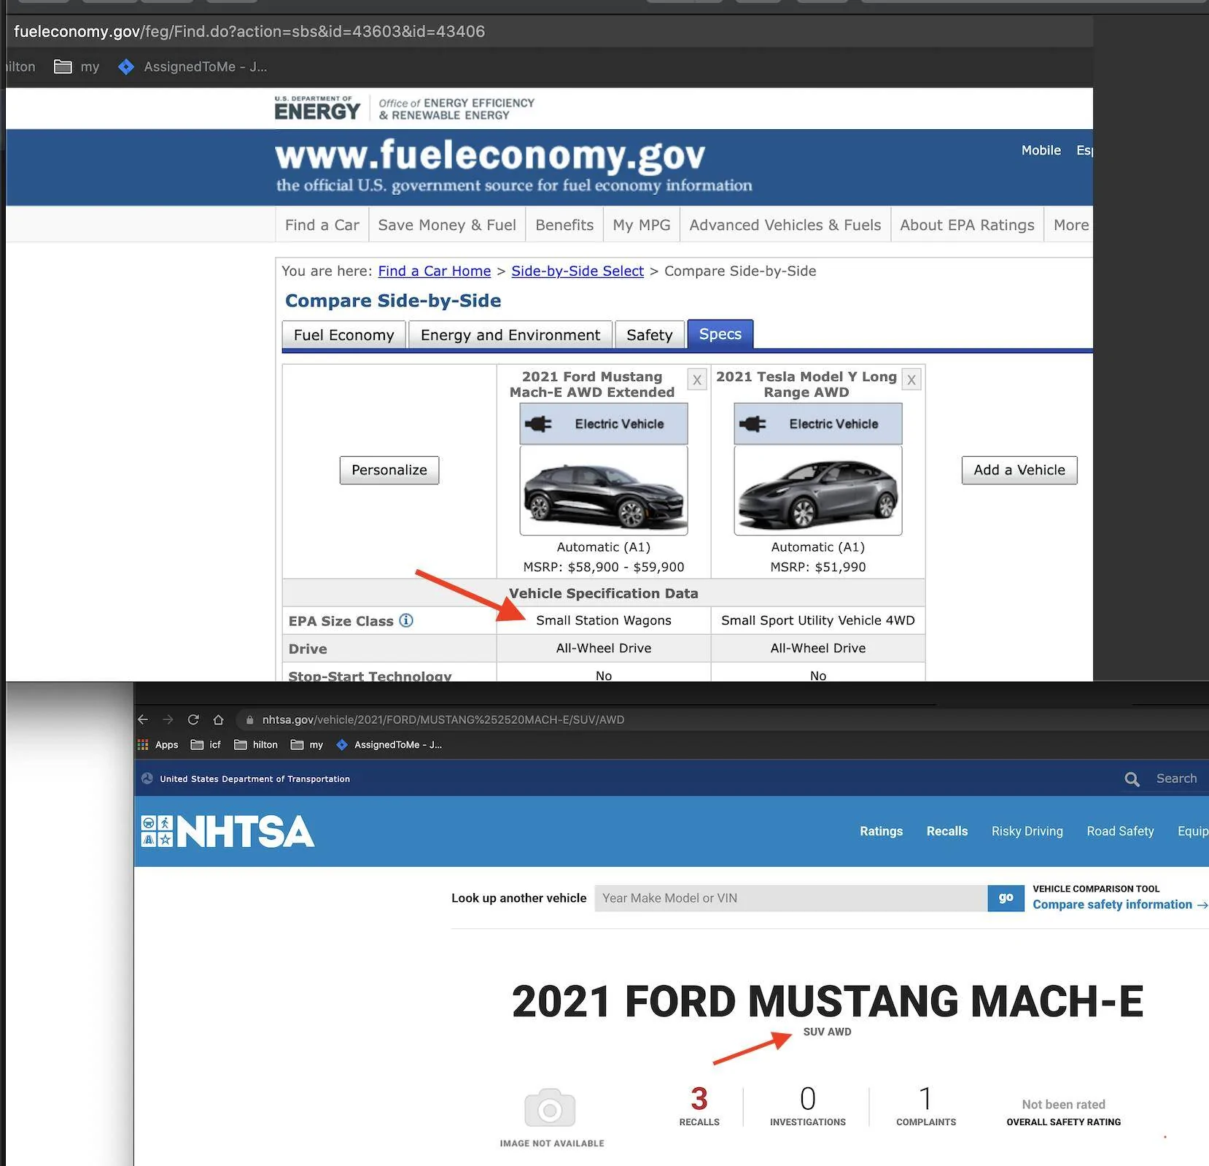Select the Specs tab

pos(720,334)
